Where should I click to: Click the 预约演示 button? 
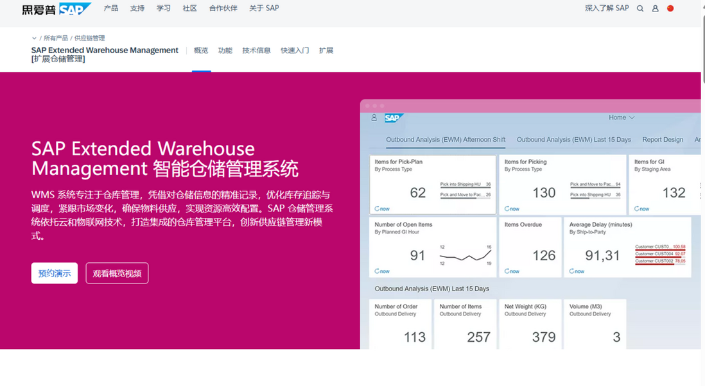pos(55,273)
